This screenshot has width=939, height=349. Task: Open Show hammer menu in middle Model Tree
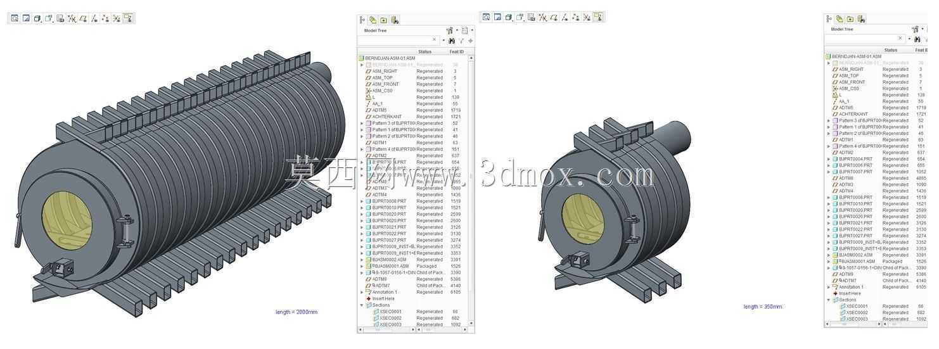coord(449,30)
